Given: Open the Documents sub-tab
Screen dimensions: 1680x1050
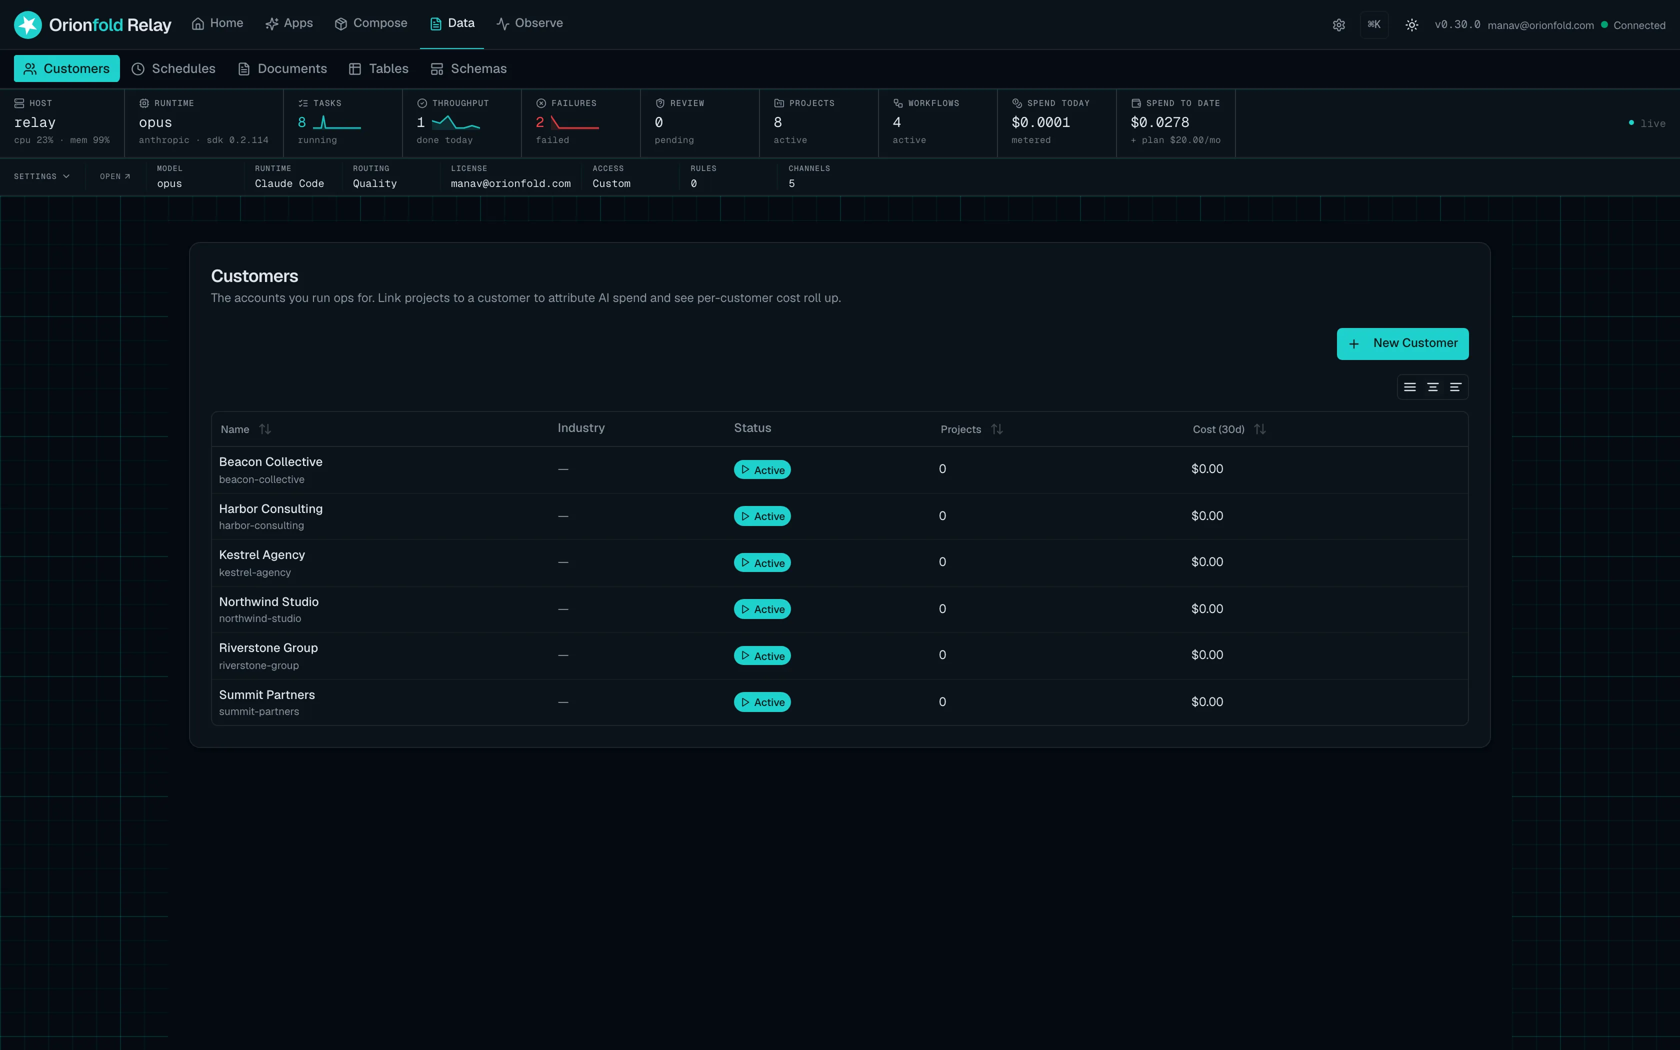Looking at the screenshot, I should tap(282, 69).
